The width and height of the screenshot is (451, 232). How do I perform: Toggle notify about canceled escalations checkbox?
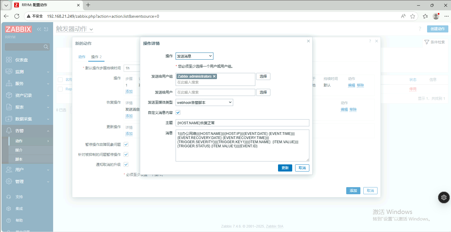pyautogui.click(x=126, y=164)
